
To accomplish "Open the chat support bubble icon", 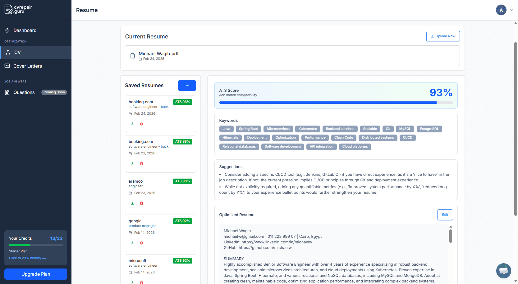I will point(503,271).
